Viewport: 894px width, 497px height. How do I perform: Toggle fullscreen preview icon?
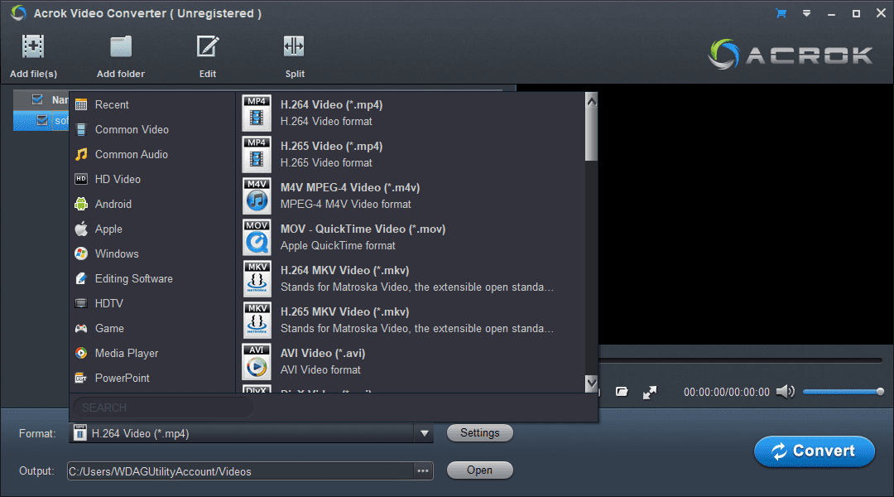click(650, 393)
